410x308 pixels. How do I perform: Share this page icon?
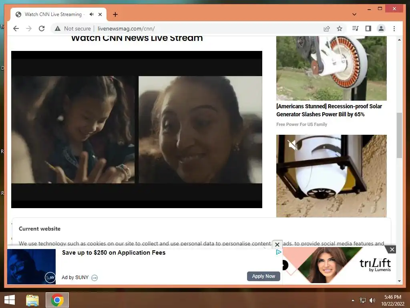point(327,28)
